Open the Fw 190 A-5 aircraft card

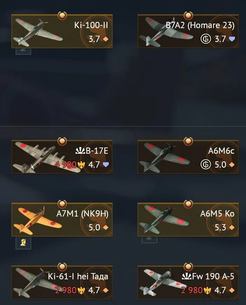[x=188, y=282]
